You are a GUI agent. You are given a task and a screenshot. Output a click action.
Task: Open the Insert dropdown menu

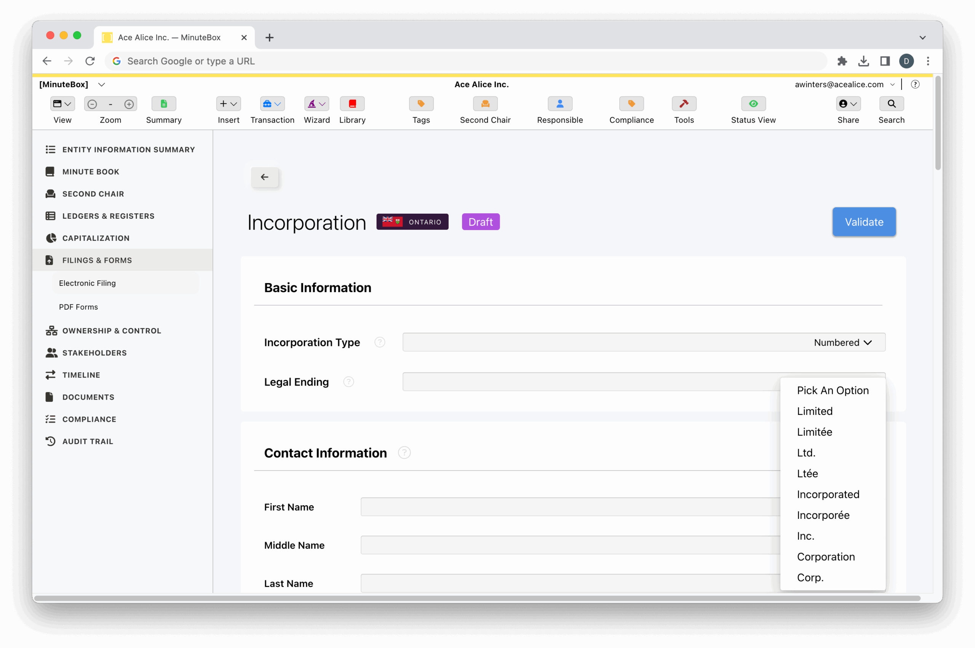click(x=228, y=104)
